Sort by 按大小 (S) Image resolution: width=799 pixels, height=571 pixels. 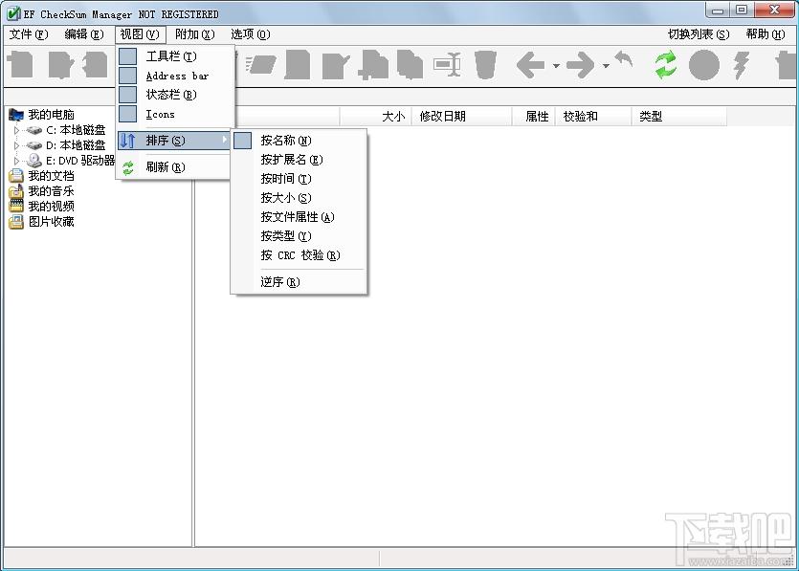click(300, 198)
